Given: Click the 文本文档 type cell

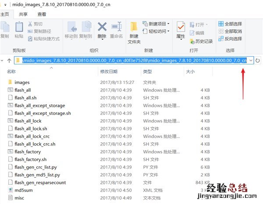Looking at the screenshot, I should point(152,198).
